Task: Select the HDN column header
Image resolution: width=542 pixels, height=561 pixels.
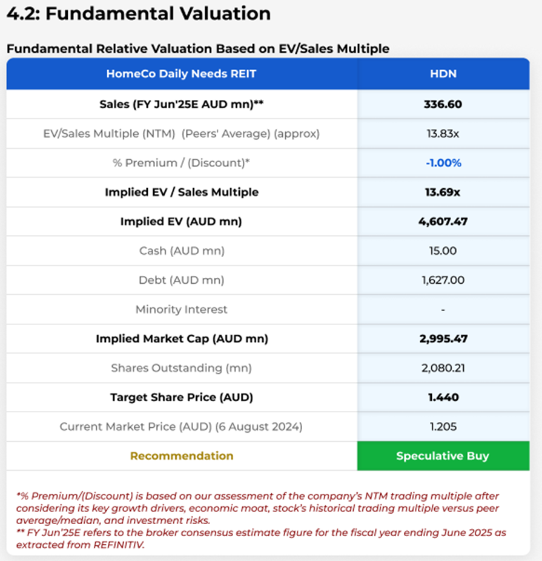Action: pyautogui.click(x=443, y=74)
